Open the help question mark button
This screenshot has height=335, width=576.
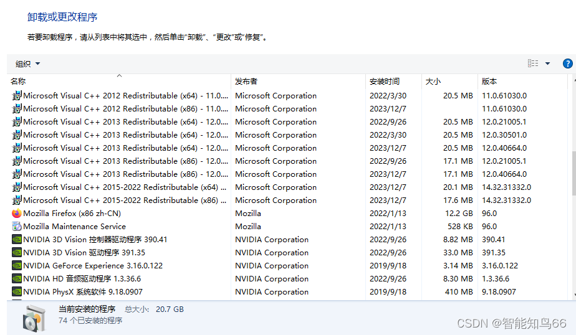567,64
